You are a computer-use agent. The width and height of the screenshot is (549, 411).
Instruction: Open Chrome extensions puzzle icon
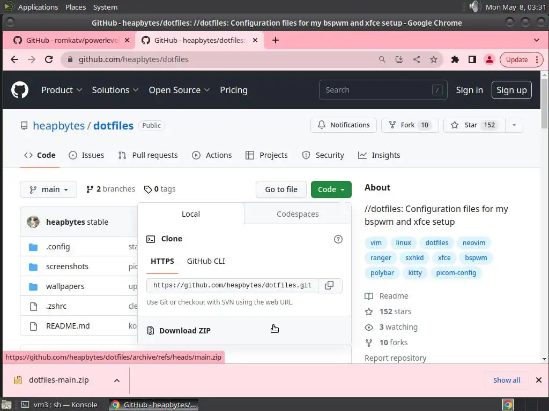click(455, 59)
